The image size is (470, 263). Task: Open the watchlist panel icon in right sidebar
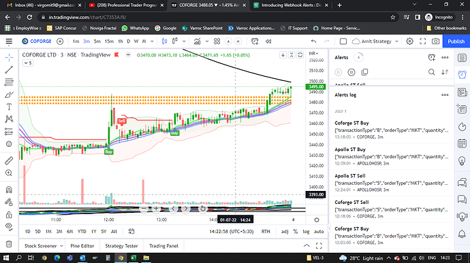point(462,58)
